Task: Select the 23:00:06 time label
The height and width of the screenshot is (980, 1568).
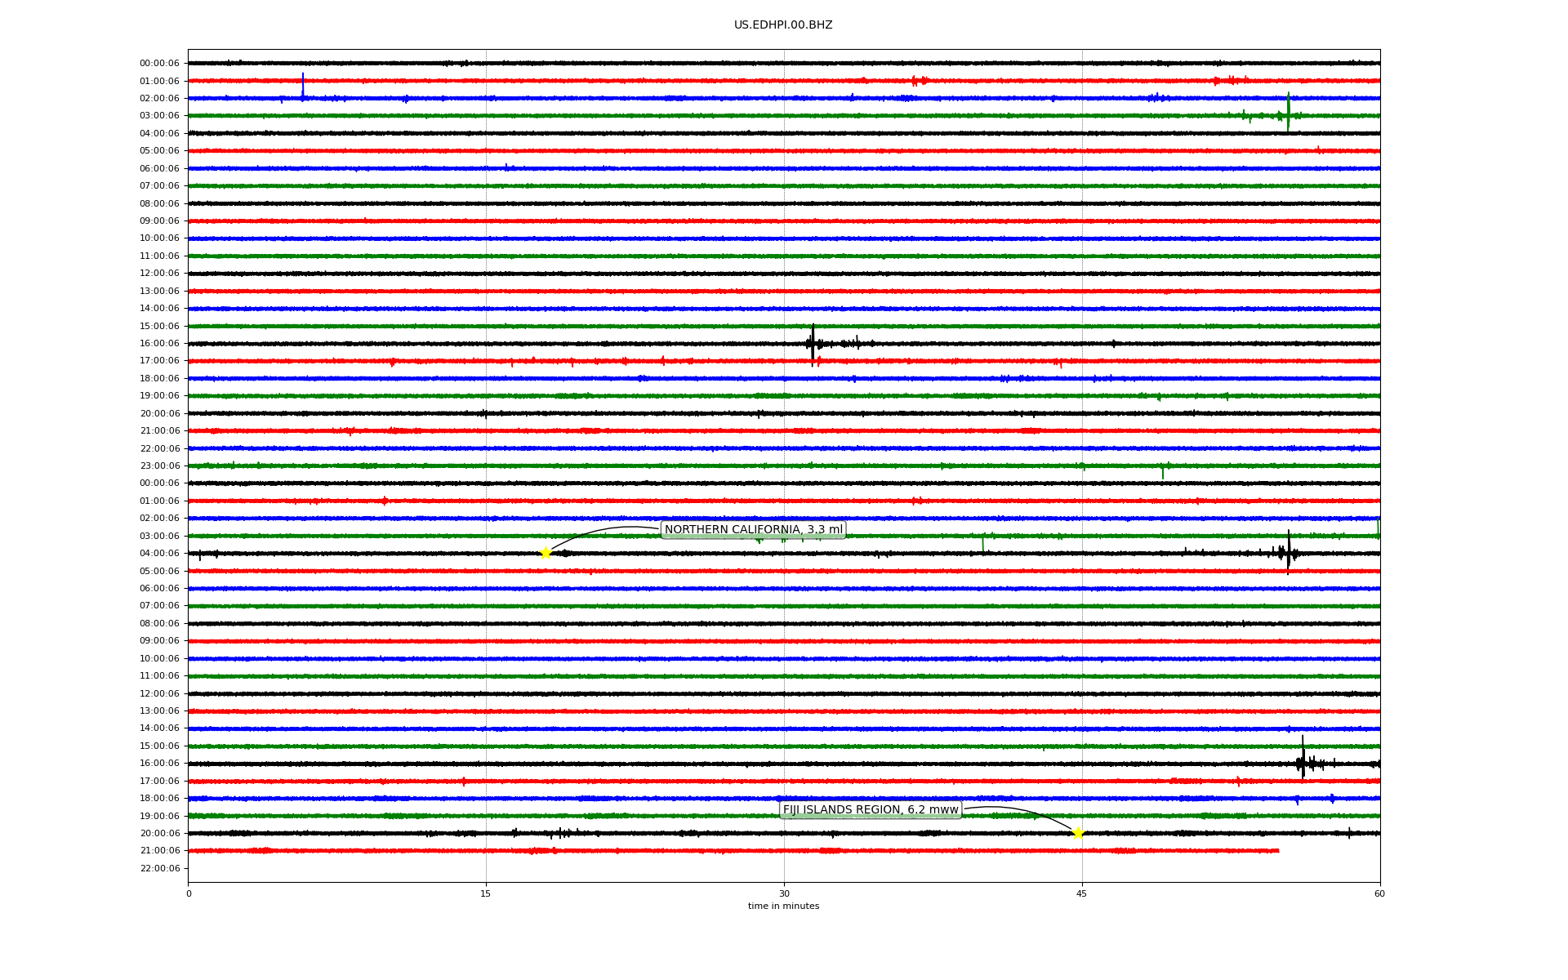Action: click(x=159, y=466)
